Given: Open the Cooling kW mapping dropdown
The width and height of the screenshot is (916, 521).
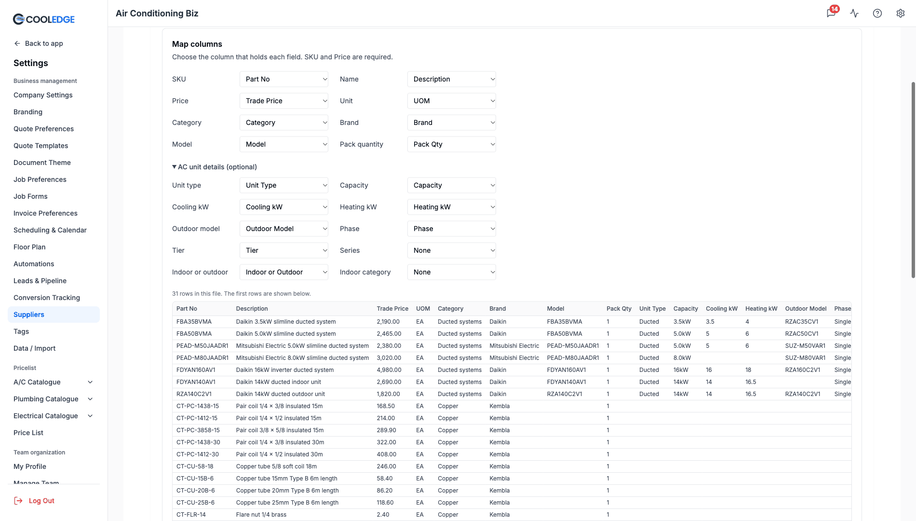Looking at the screenshot, I should (x=284, y=207).
